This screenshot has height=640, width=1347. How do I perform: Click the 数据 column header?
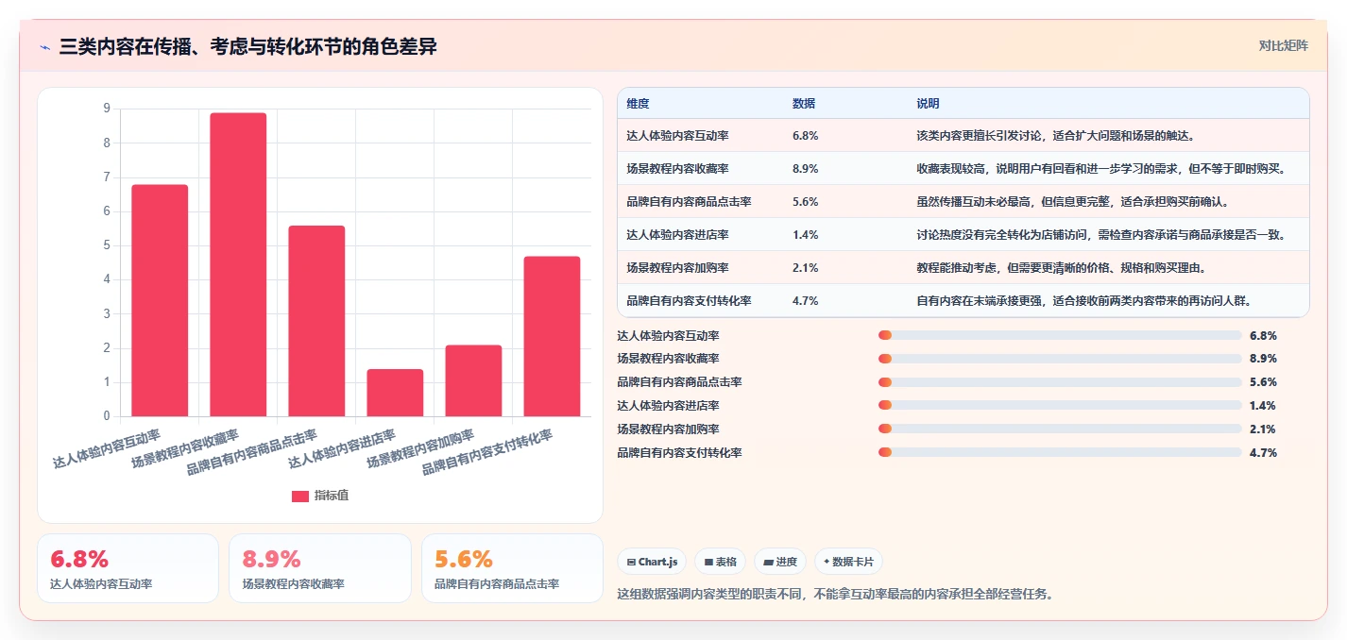point(804,104)
